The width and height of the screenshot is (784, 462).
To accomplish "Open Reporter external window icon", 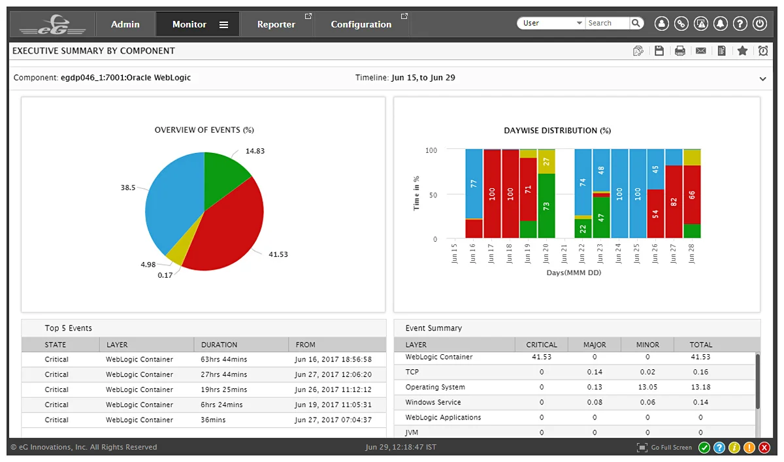I will pyautogui.click(x=308, y=16).
